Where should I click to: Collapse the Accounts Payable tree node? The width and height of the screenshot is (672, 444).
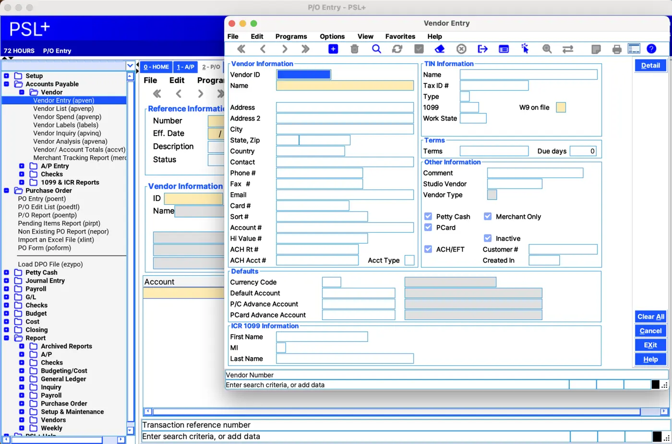tap(6, 84)
